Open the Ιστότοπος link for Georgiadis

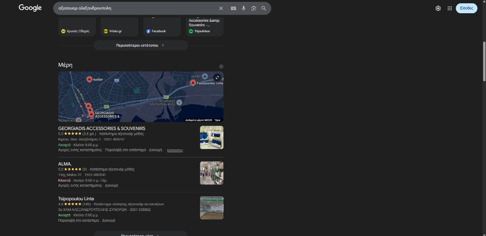tap(175, 150)
